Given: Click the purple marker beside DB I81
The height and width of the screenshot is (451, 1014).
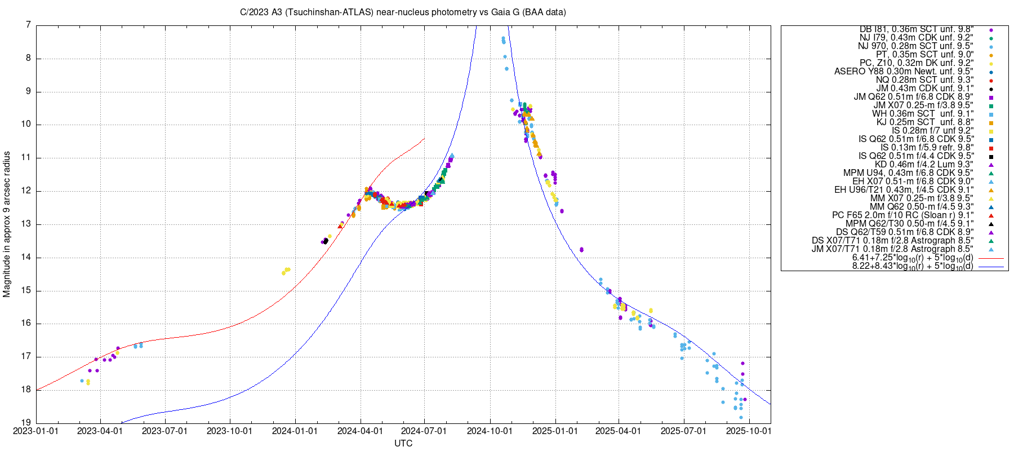Looking at the screenshot, I should tap(991, 30).
